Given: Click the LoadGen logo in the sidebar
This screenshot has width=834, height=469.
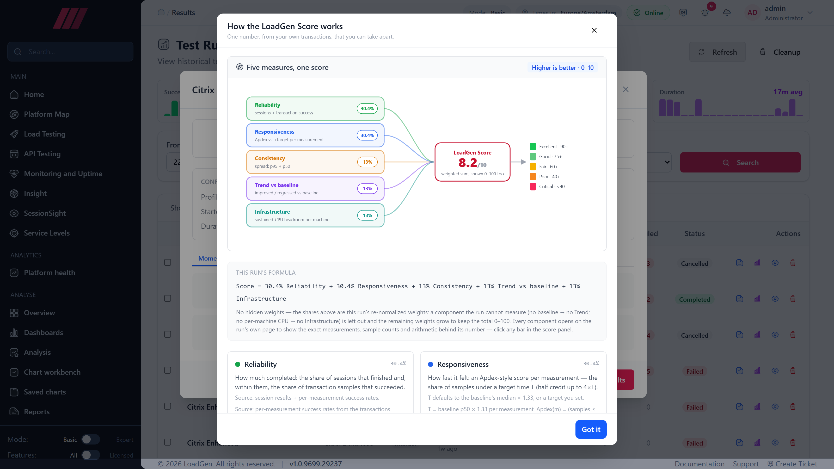Looking at the screenshot, I should [70, 18].
